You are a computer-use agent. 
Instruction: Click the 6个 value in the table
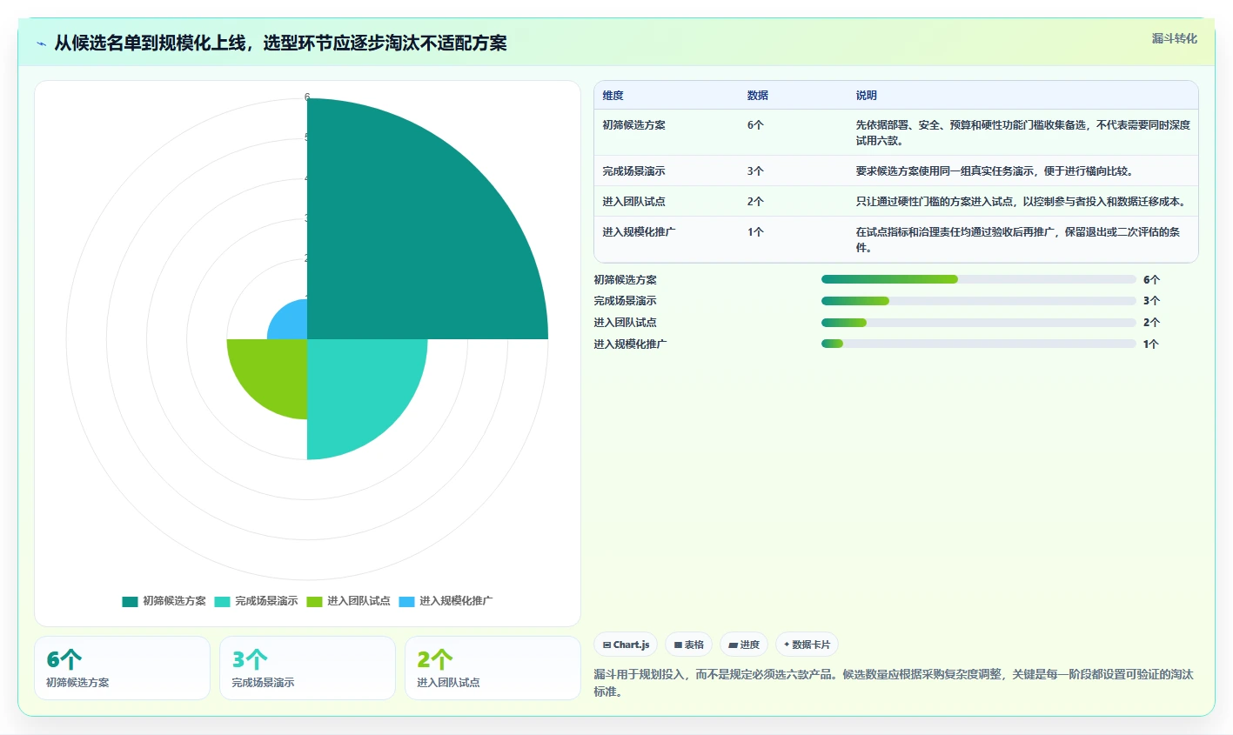pyautogui.click(x=755, y=125)
